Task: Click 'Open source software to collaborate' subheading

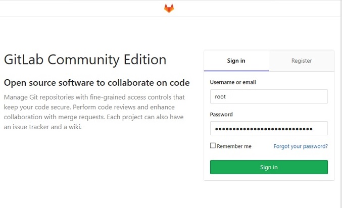Action: [96, 83]
